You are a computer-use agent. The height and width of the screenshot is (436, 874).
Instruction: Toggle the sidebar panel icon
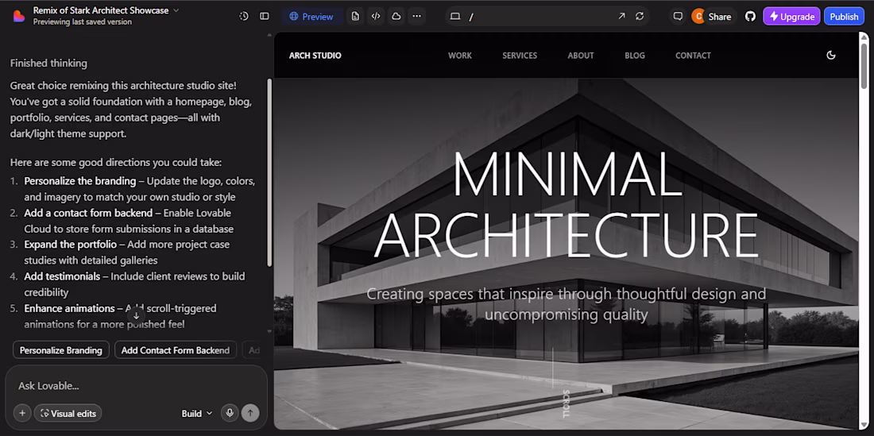coord(265,16)
